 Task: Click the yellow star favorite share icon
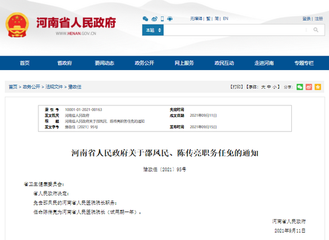pos(318,87)
